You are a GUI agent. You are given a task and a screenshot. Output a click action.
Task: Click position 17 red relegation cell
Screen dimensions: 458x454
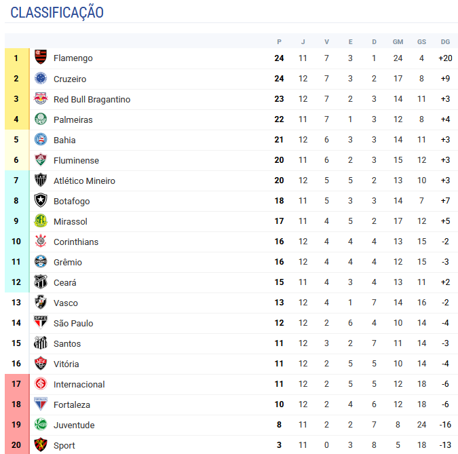pos(17,384)
